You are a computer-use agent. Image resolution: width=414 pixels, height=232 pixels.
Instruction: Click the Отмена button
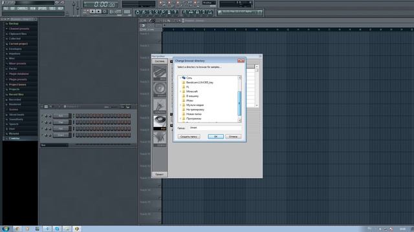pyautogui.click(x=233, y=137)
